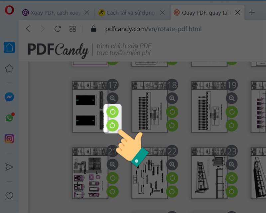Click the rotate icon on page 22
Image resolution: width=266 pixels, height=213 pixels.
click(172, 178)
